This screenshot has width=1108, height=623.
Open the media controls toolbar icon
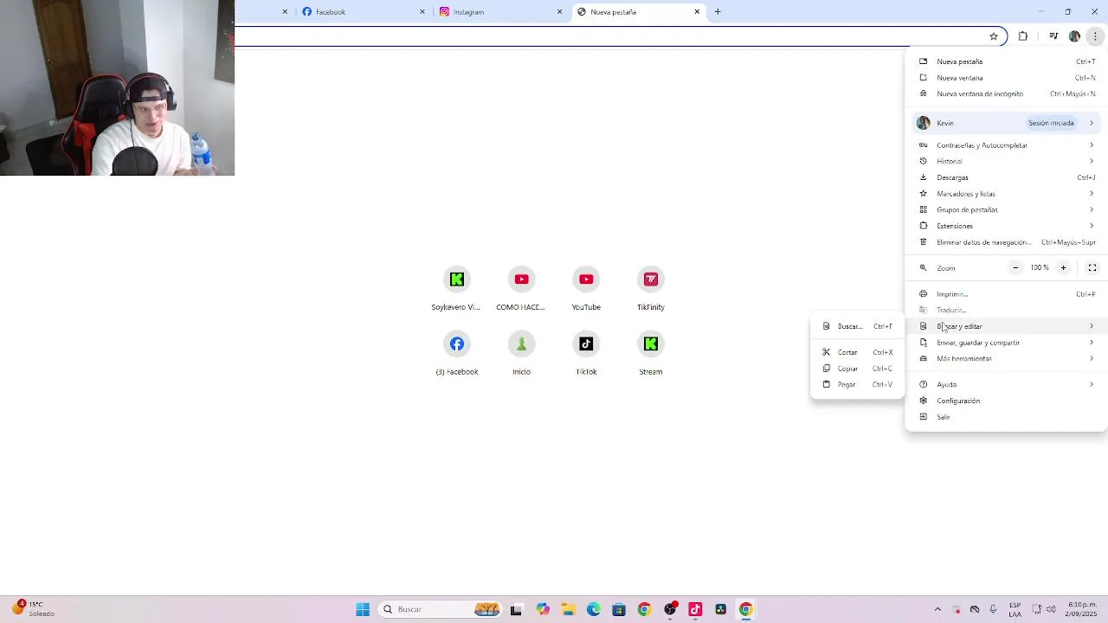point(1053,36)
